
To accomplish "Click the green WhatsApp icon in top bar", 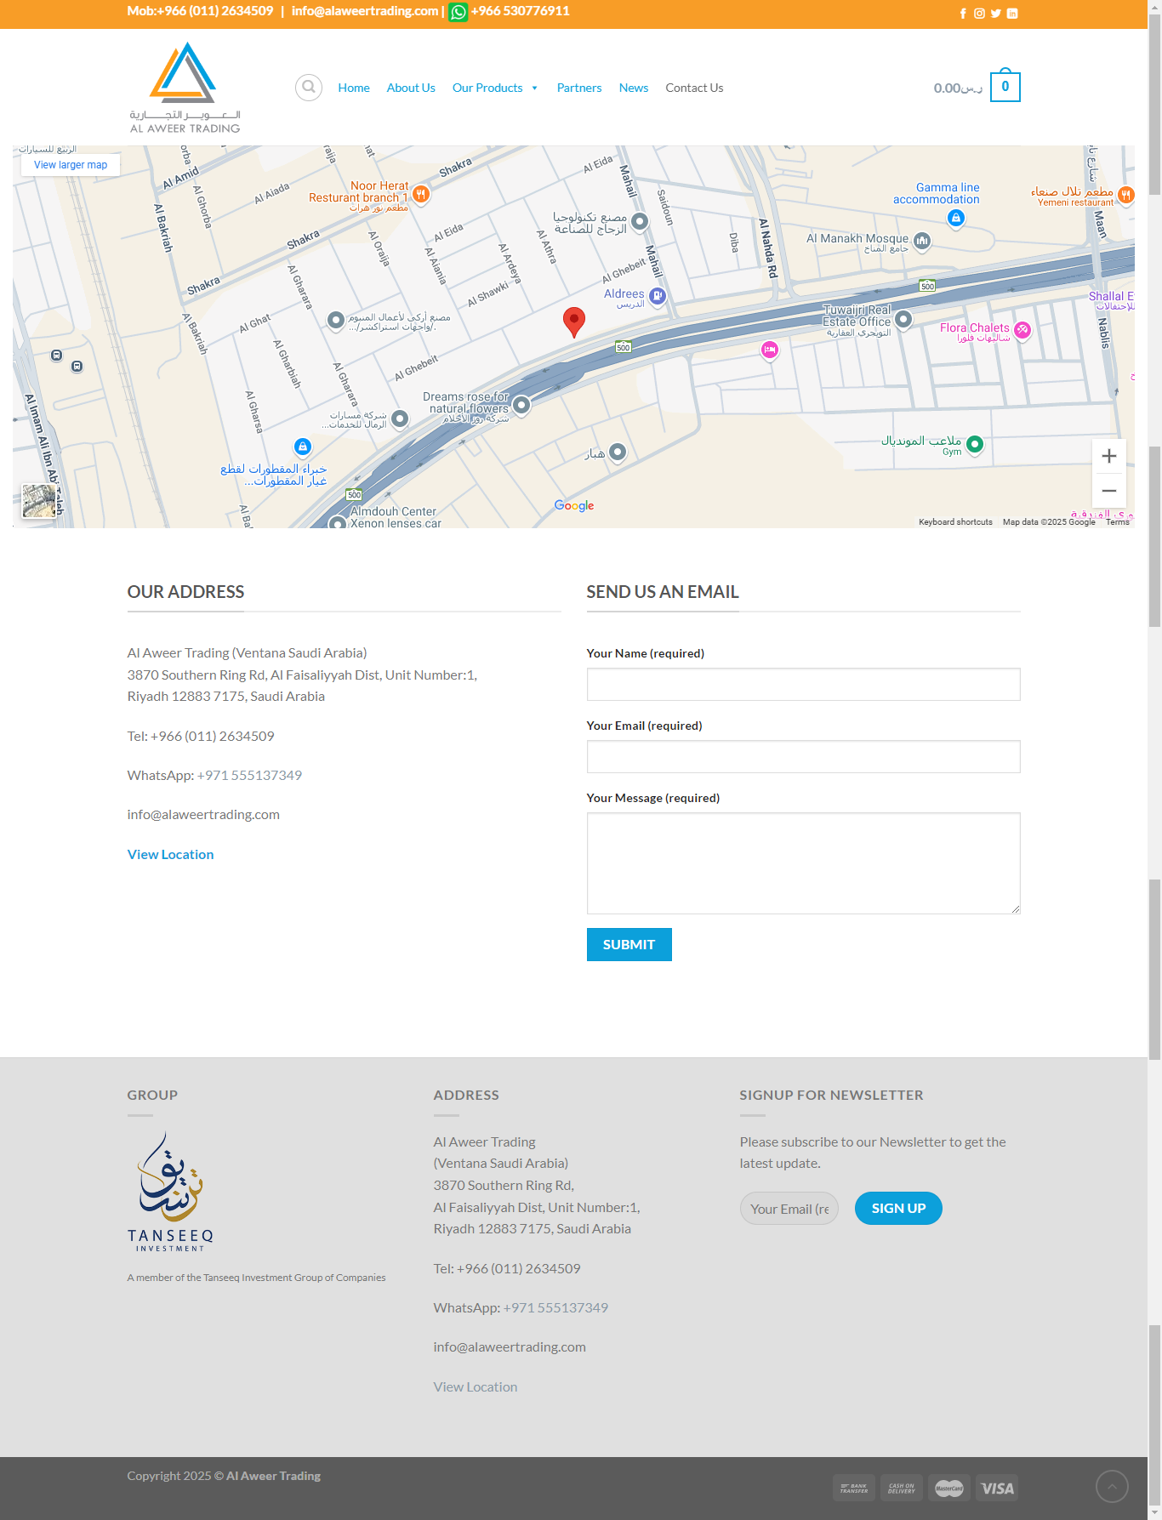I will click(x=458, y=12).
